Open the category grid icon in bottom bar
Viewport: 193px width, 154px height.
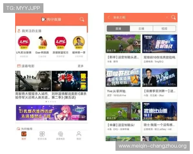42,134
